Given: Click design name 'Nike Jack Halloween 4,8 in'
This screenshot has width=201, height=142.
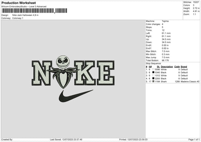Looking at the screenshot, I should point(25,15).
